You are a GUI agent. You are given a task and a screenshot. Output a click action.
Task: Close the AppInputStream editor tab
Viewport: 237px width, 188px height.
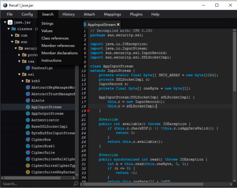pyautogui.click(x=118, y=25)
